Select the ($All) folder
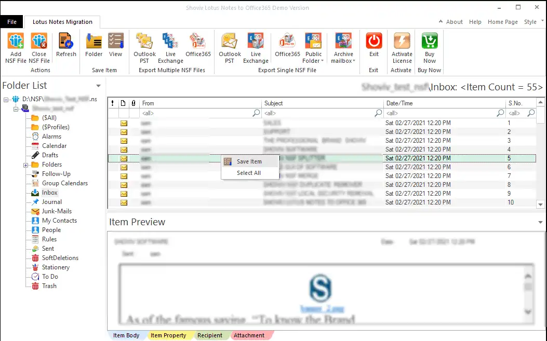 pyautogui.click(x=49, y=118)
